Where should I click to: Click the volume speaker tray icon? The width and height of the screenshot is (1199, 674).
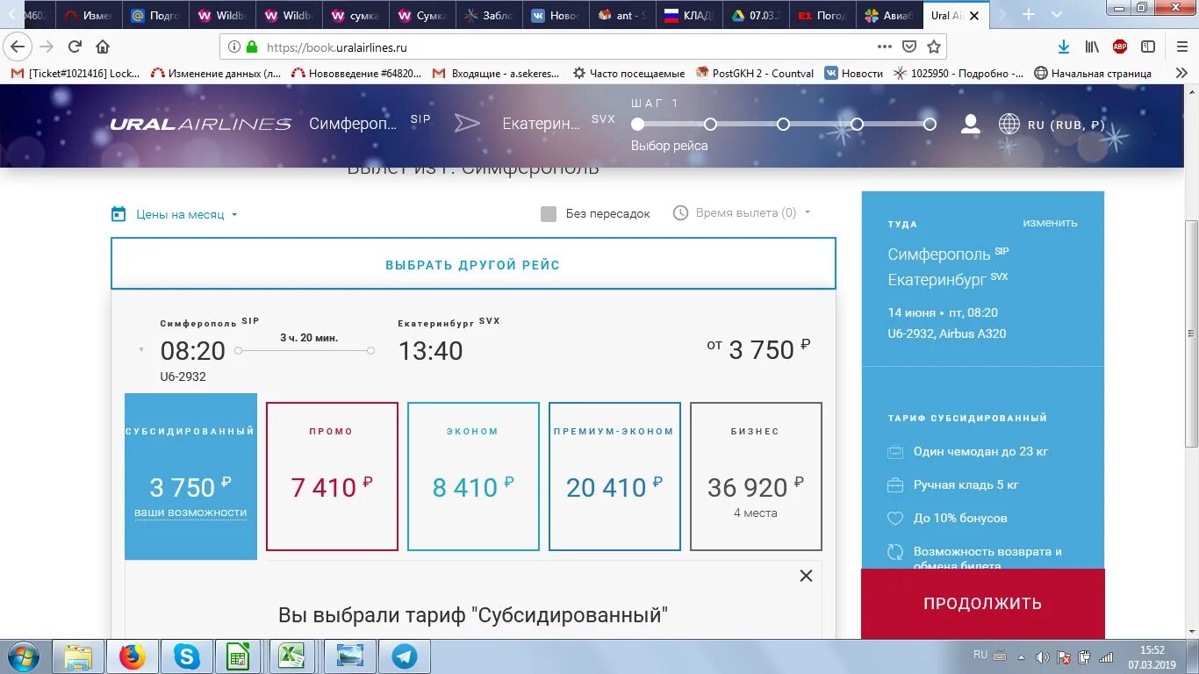click(x=1042, y=656)
